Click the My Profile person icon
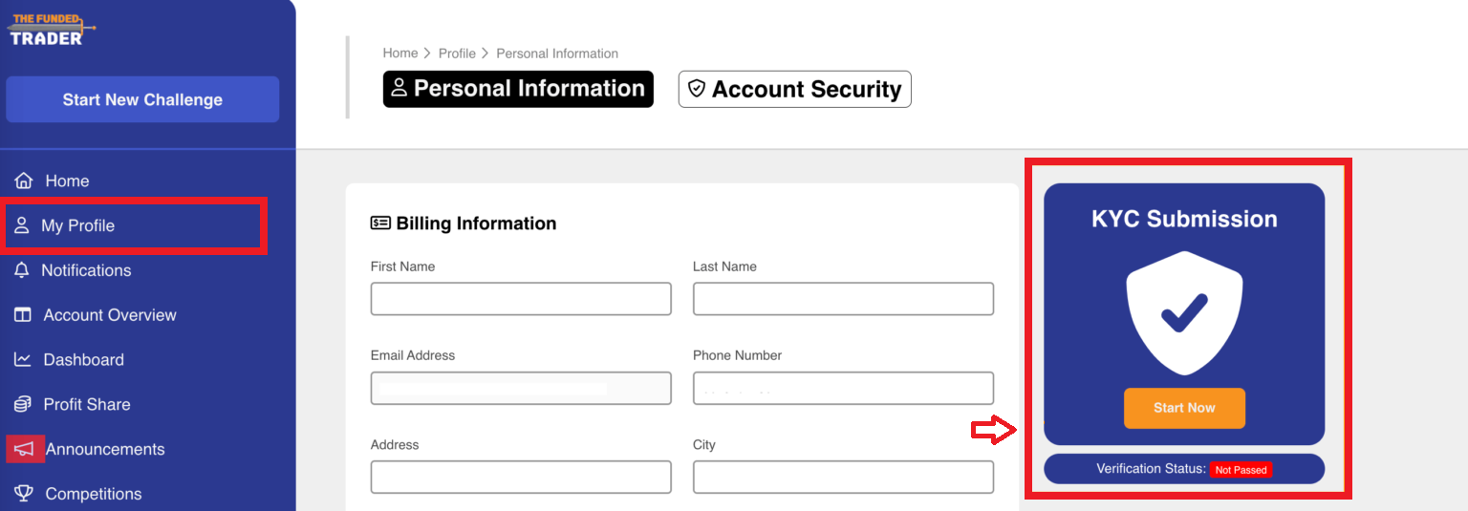 22,225
